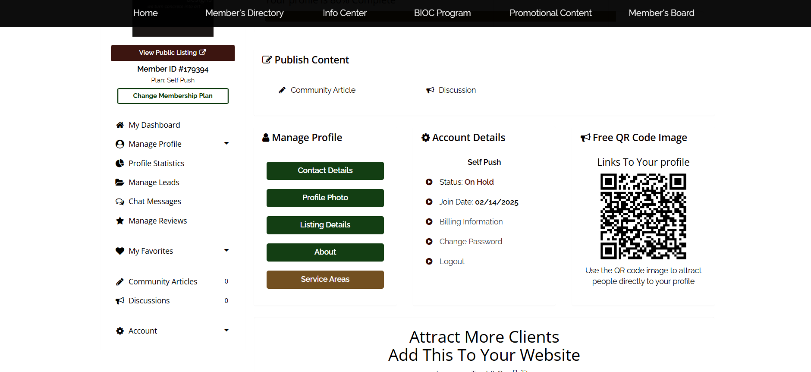Open Discussions in sidebar
This screenshot has height=372, width=811.
click(x=149, y=301)
